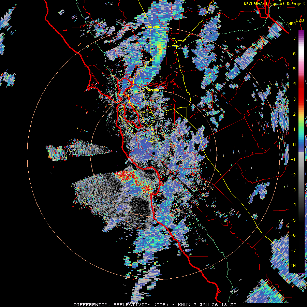Select the -4 dB scale label
This screenshot has height=307, width=307.
[x=293, y=205]
